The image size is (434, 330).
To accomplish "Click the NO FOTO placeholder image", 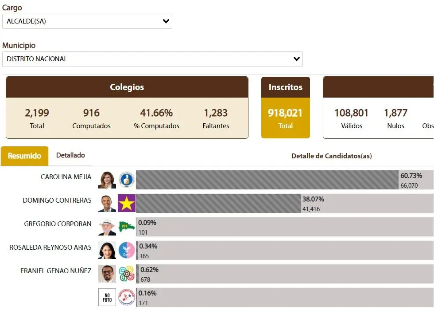I will (x=107, y=297).
